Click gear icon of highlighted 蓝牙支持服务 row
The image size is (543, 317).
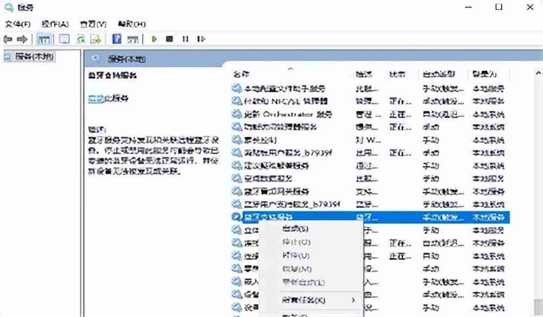tap(237, 217)
